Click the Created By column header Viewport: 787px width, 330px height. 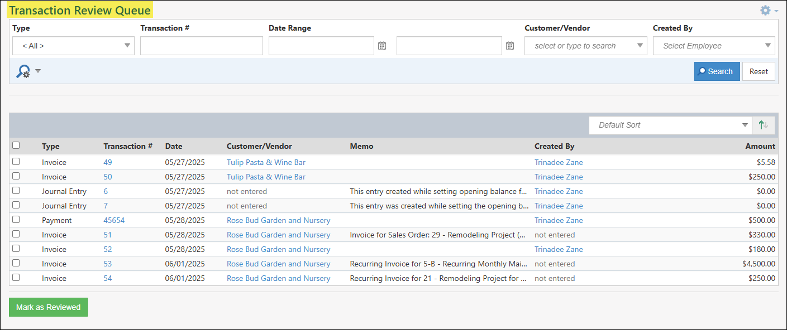(x=554, y=146)
